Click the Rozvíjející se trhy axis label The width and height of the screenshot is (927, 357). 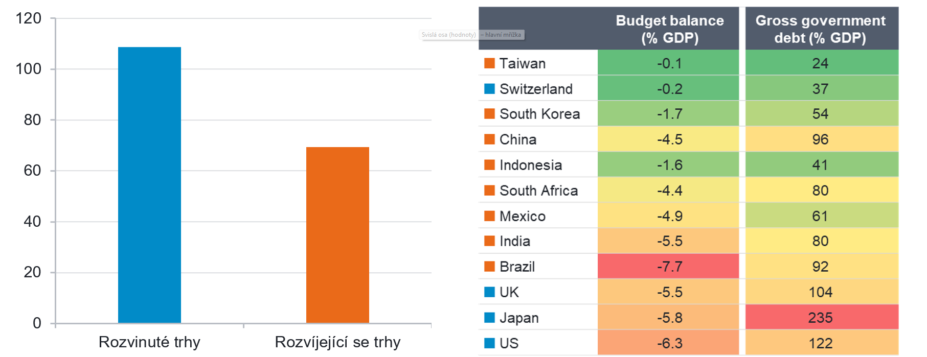click(337, 342)
